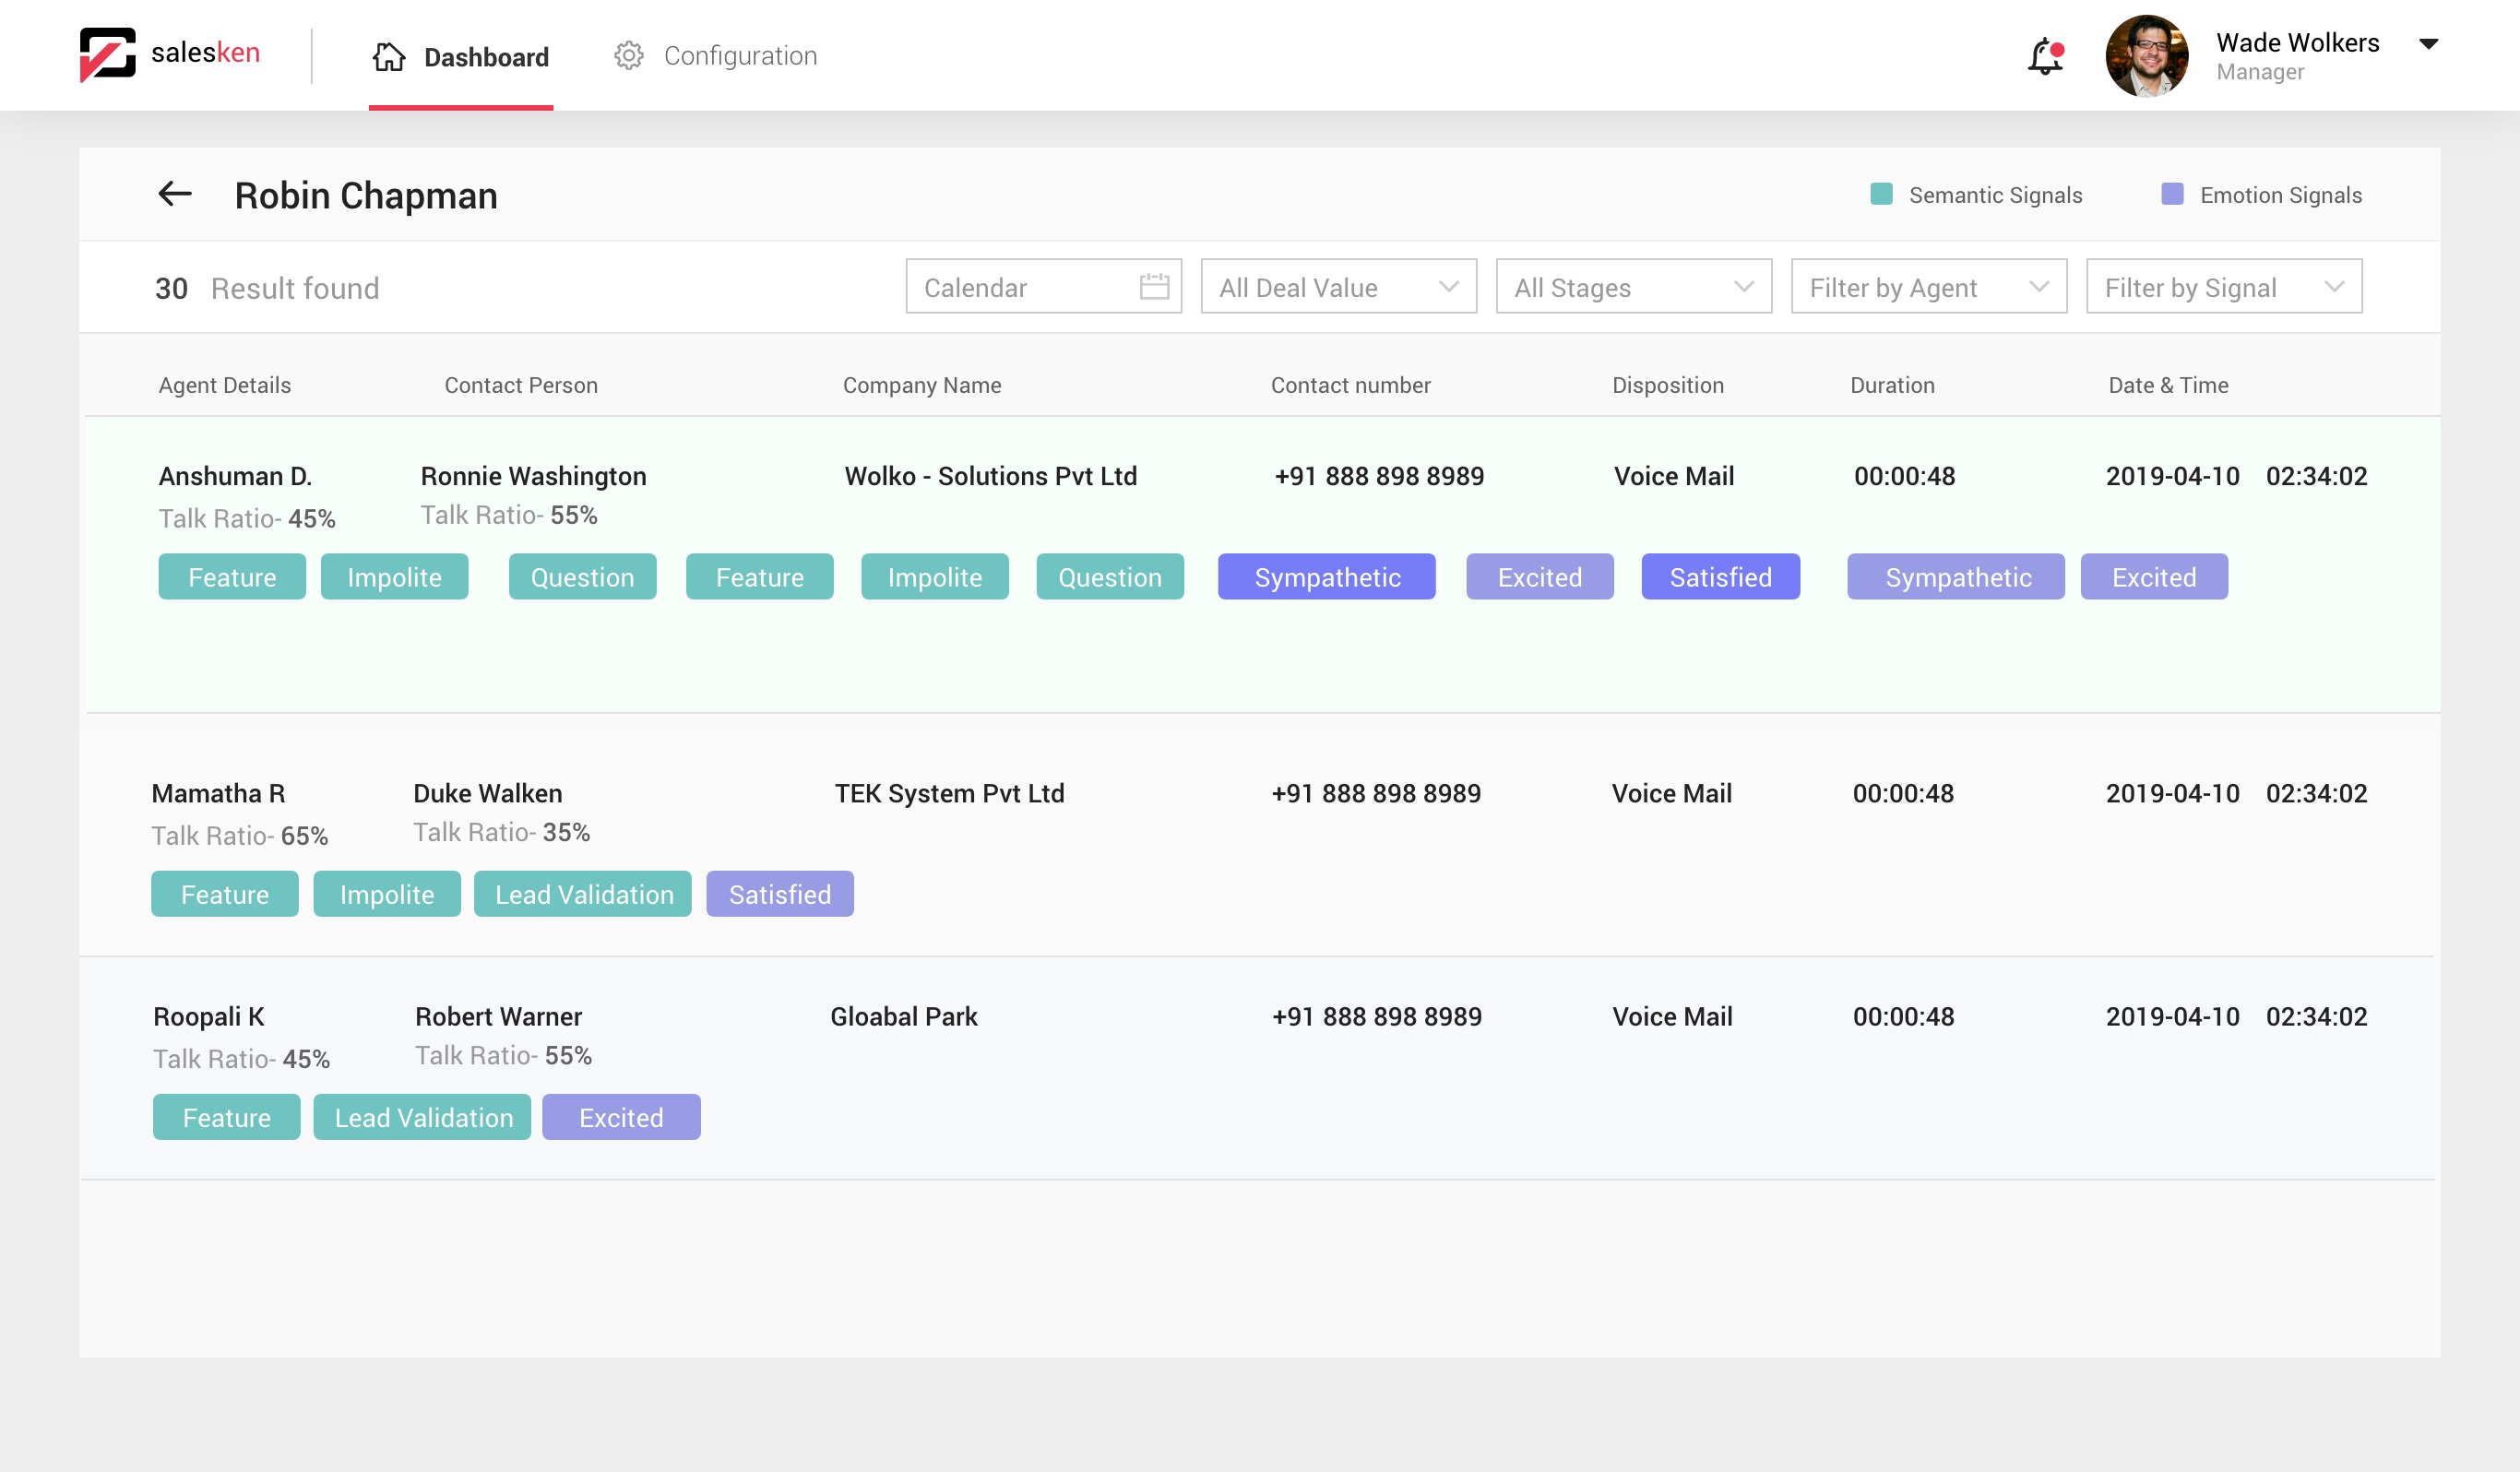Select contact Ronnie Washington

point(533,476)
